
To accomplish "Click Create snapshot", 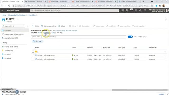I will 138,26.
